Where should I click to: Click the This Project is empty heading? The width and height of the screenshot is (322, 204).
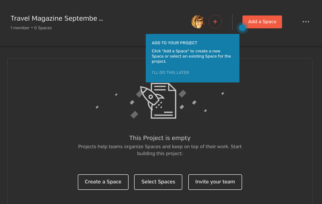(160, 138)
